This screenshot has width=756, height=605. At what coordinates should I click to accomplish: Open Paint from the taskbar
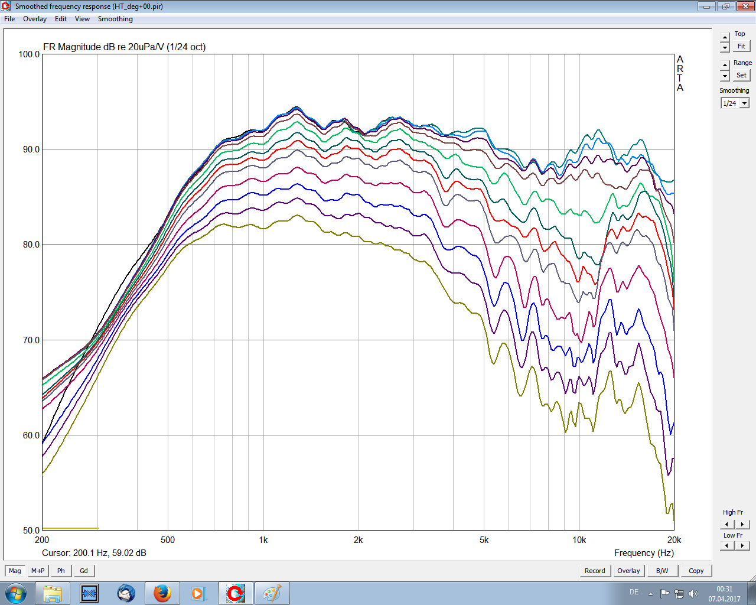pyautogui.click(x=272, y=593)
